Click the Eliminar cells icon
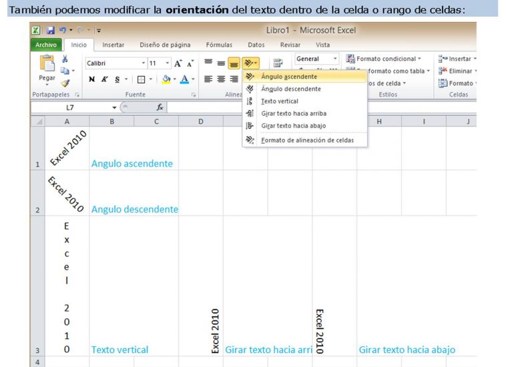This screenshot has height=367, width=506. tap(443, 71)
